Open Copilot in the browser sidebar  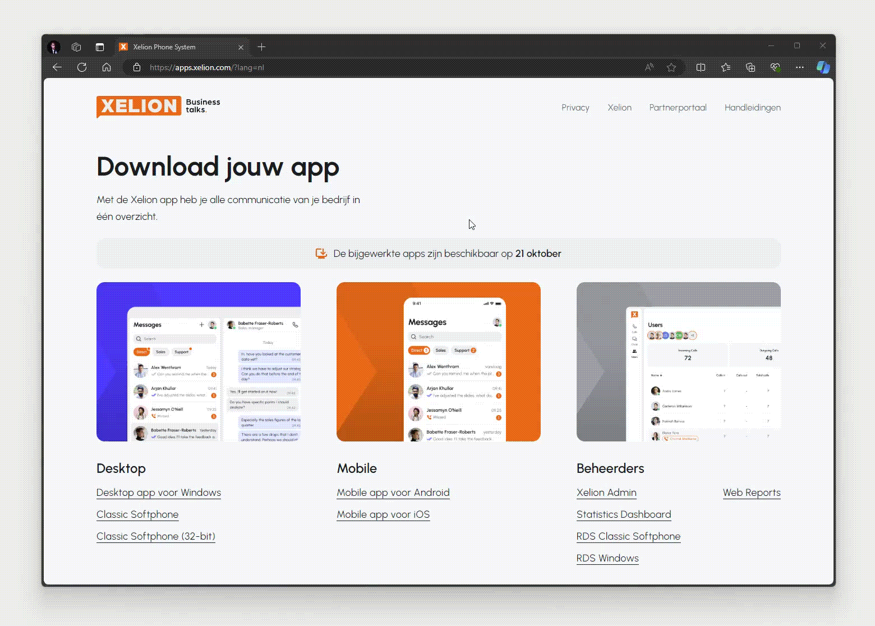point(823,67)
